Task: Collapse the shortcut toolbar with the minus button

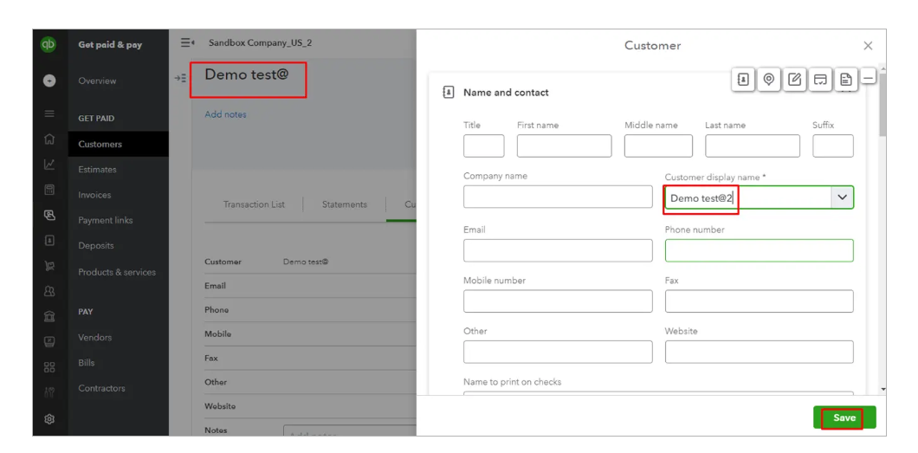Action: click(x=869, y=79)
